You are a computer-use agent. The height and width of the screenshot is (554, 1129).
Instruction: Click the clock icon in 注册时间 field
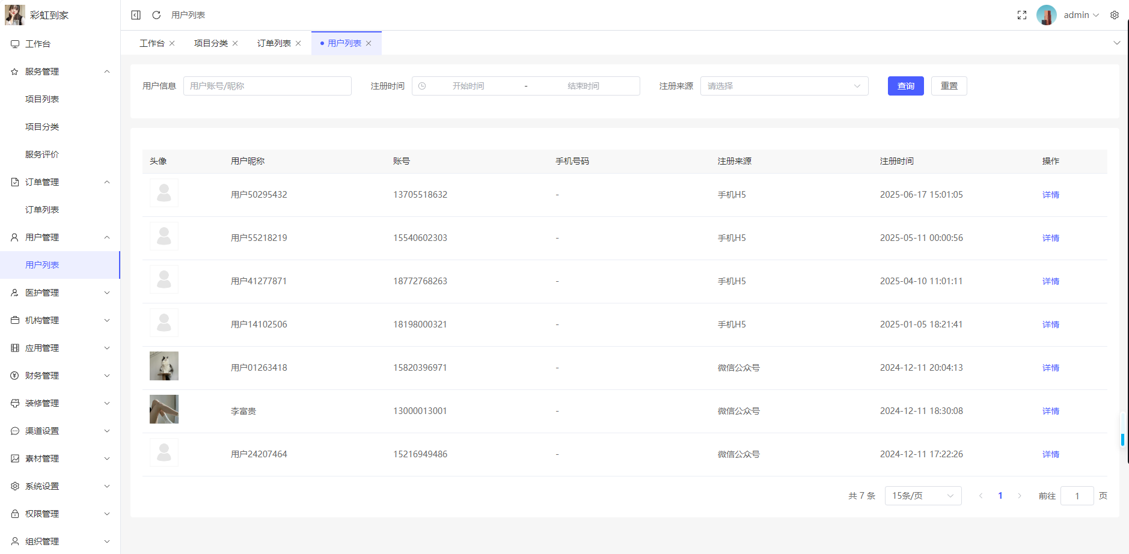click(x=422, y=86)
